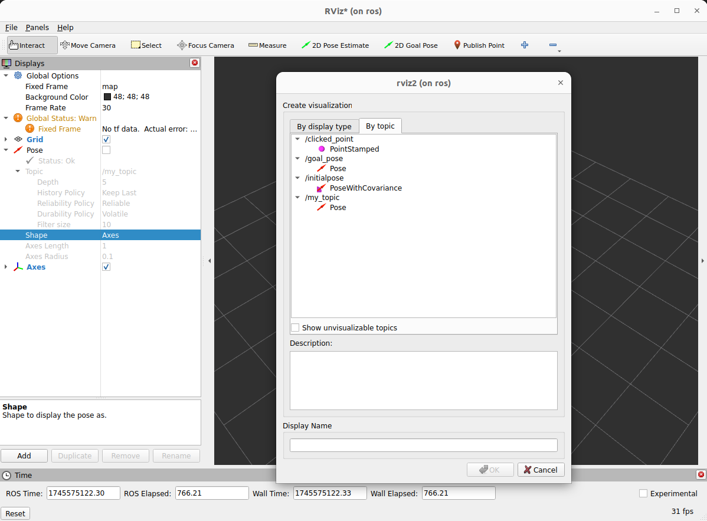This screenshot has height=521, width=707.
Task: Open the Help menu
Action: [65, 28]
